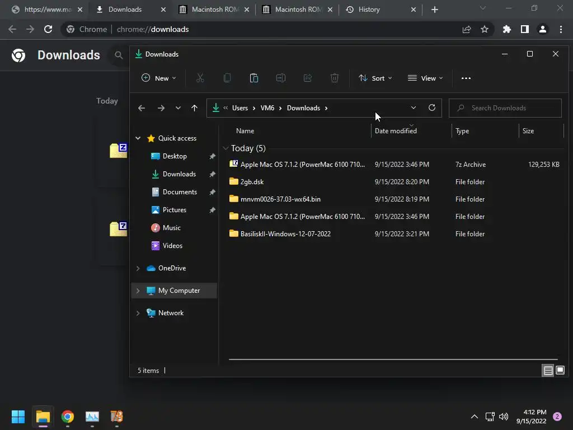The image size is (573, 430).
Task: Open the Sort dropdown
Action: point(375,78)
